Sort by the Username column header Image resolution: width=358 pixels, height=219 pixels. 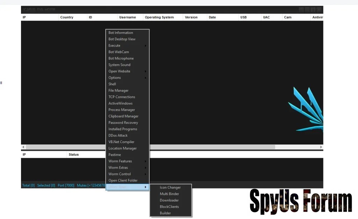127,17
